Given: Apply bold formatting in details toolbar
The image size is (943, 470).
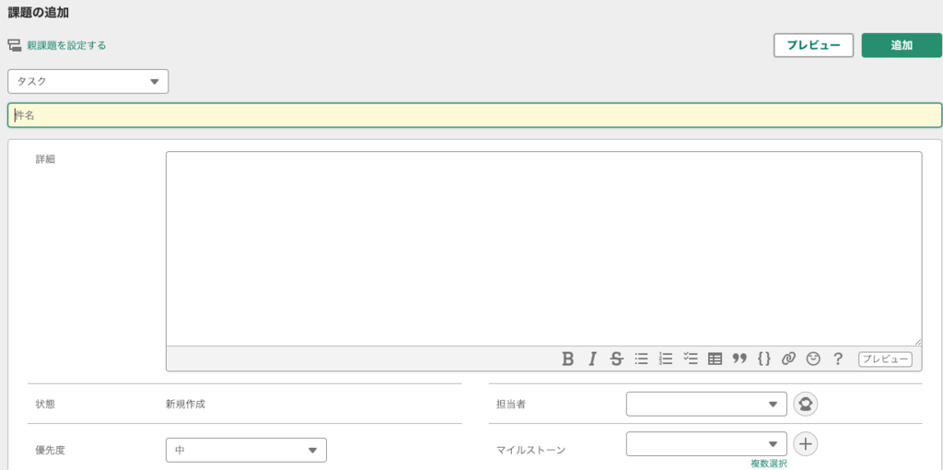Looking at the screenshot, I should pos(567,359).
